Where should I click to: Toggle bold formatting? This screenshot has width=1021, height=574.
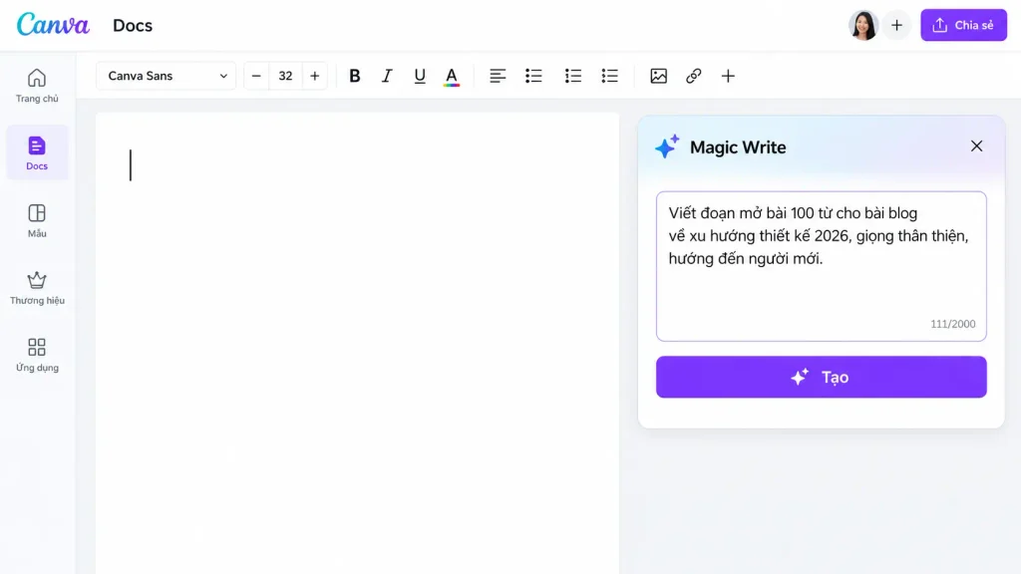[355, 76]
